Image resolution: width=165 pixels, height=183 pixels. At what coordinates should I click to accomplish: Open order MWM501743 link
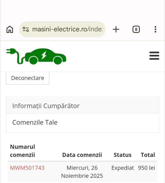click(27, 168)
